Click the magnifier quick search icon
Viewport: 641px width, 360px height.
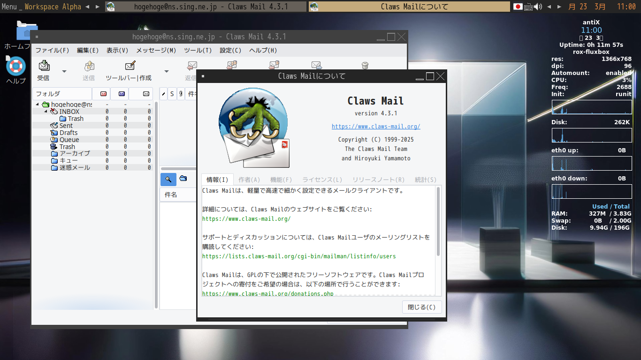[x=168, y=179]
